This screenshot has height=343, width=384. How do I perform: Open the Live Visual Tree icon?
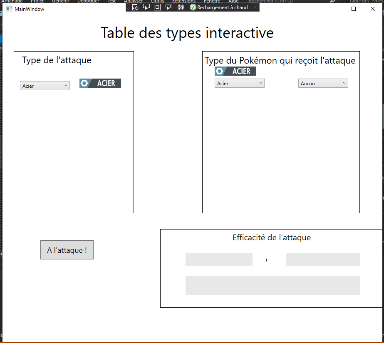[x=136, y=7]
